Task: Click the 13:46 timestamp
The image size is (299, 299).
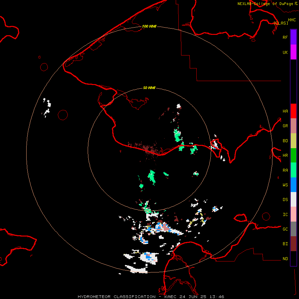Action: (x=217, y=297)
